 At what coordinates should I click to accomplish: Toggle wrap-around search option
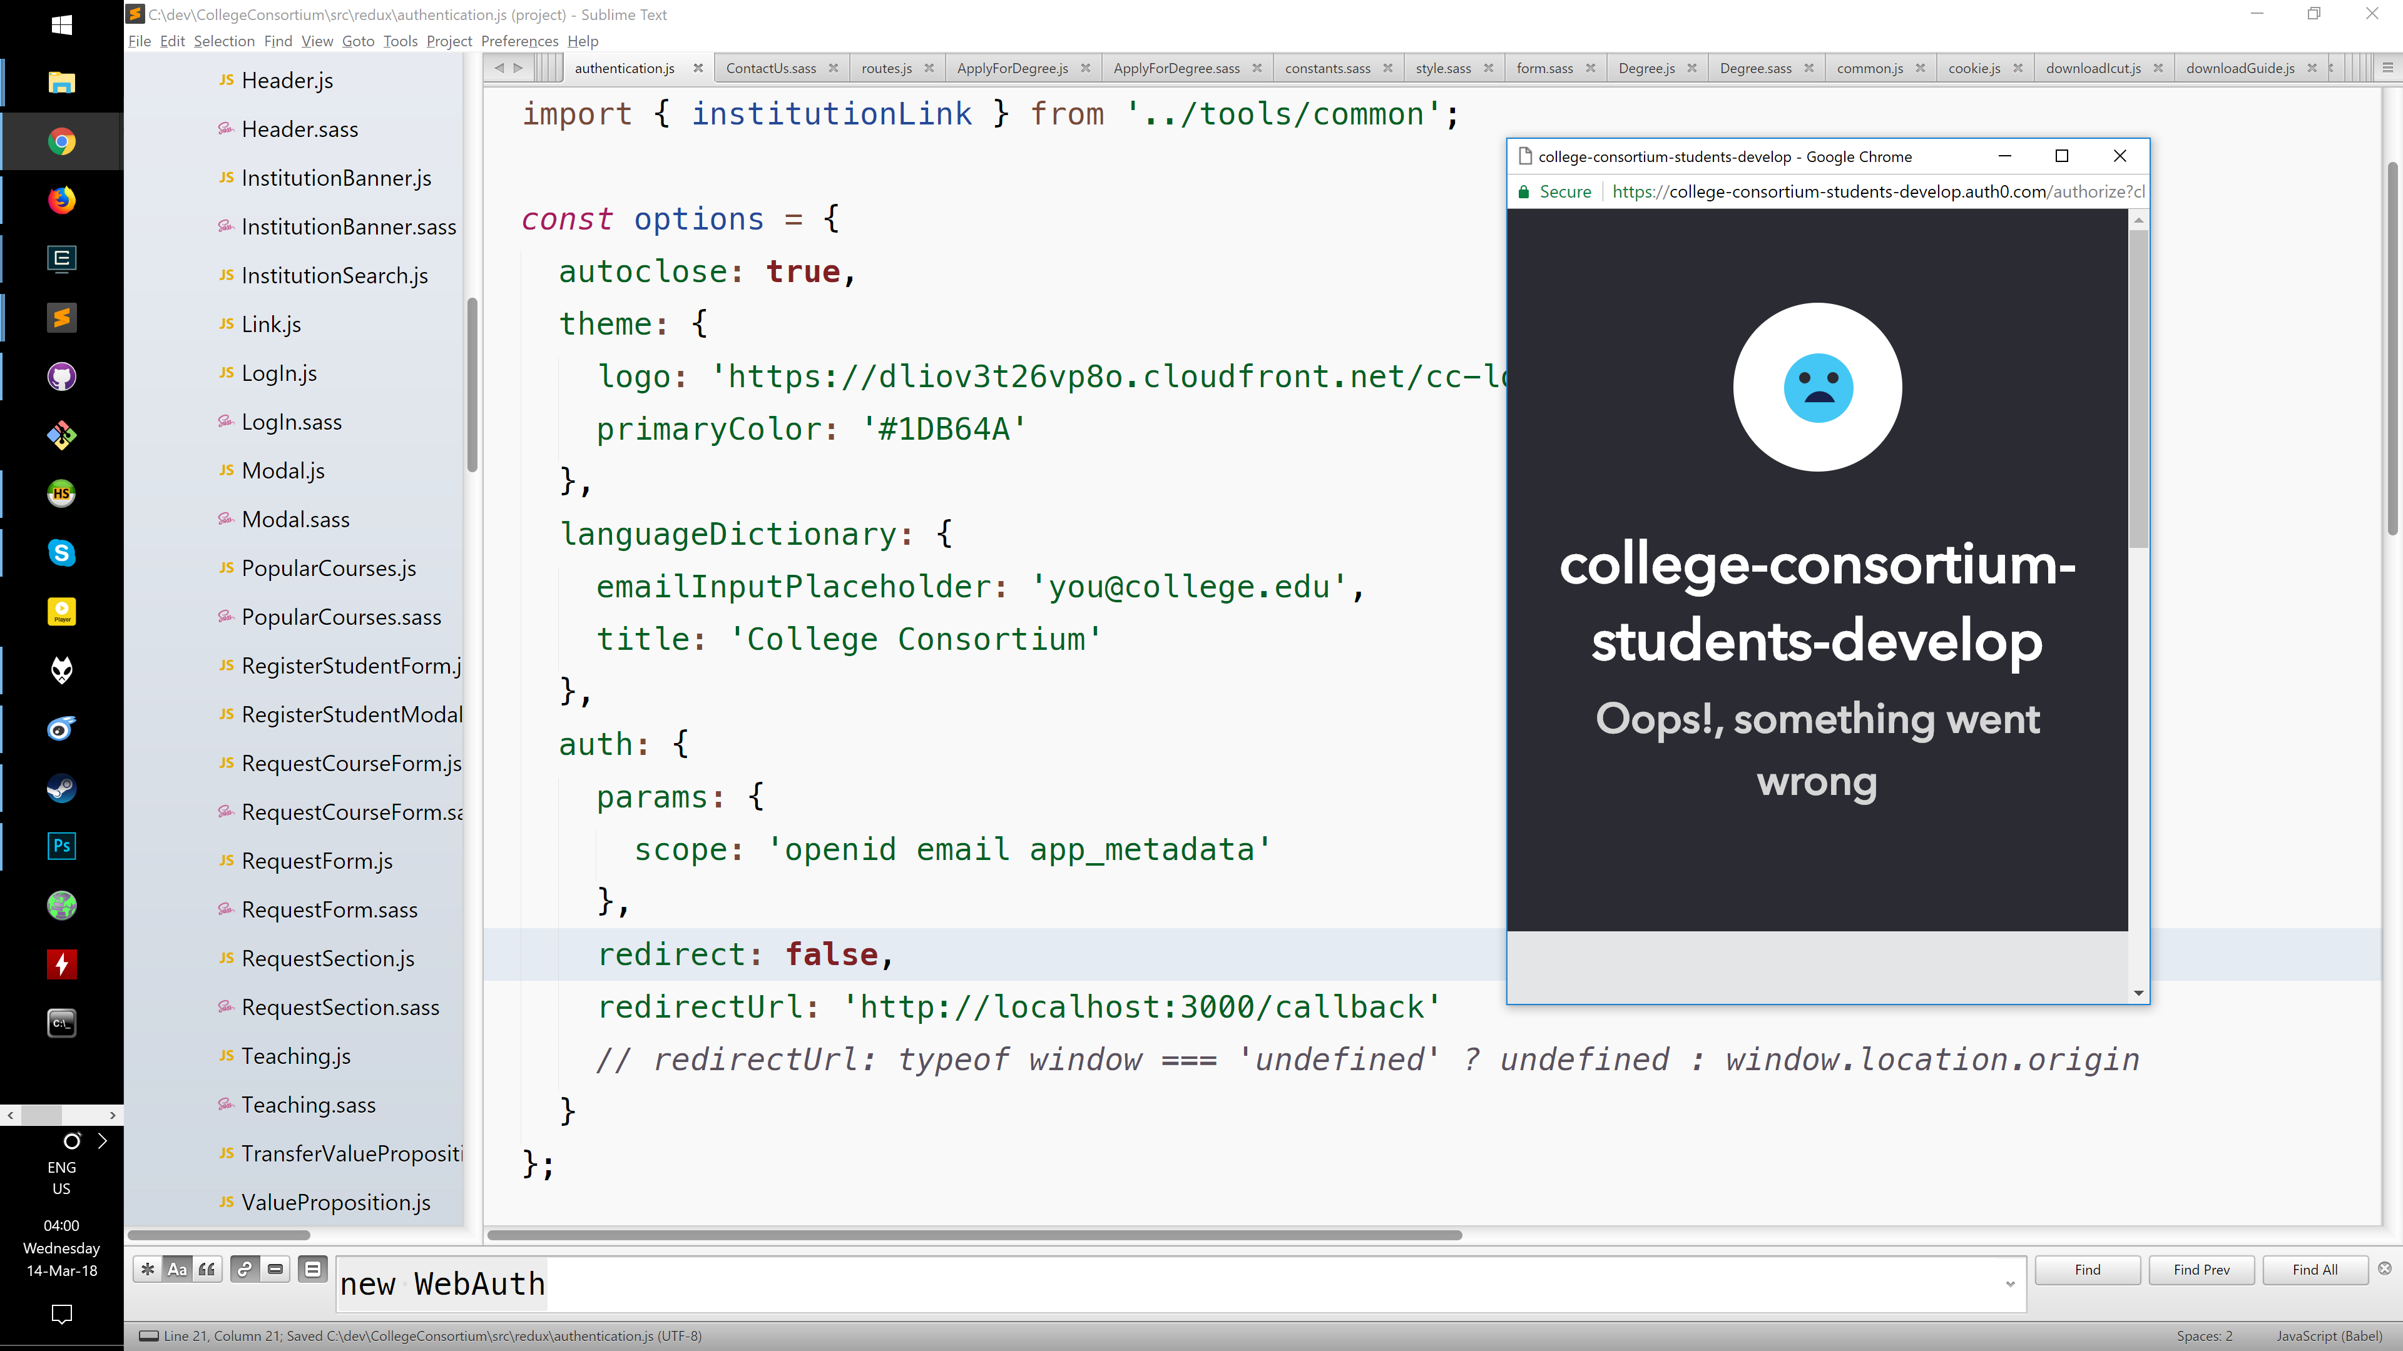[245, 1269]
